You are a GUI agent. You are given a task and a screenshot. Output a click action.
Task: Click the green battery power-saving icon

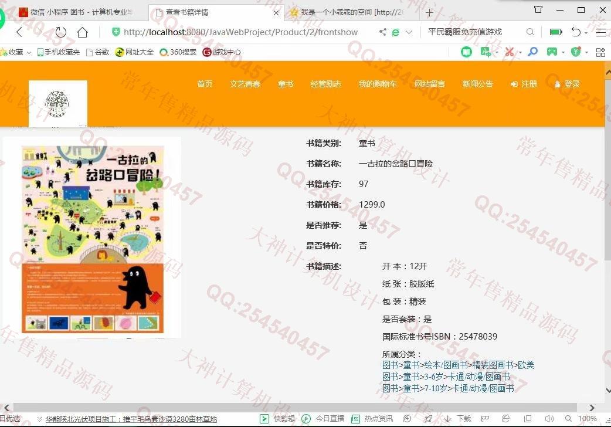click(x=556, y=32)
